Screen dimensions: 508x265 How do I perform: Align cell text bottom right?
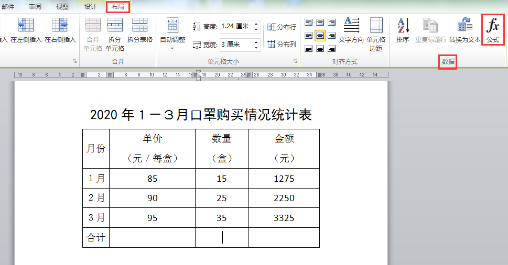331,49
